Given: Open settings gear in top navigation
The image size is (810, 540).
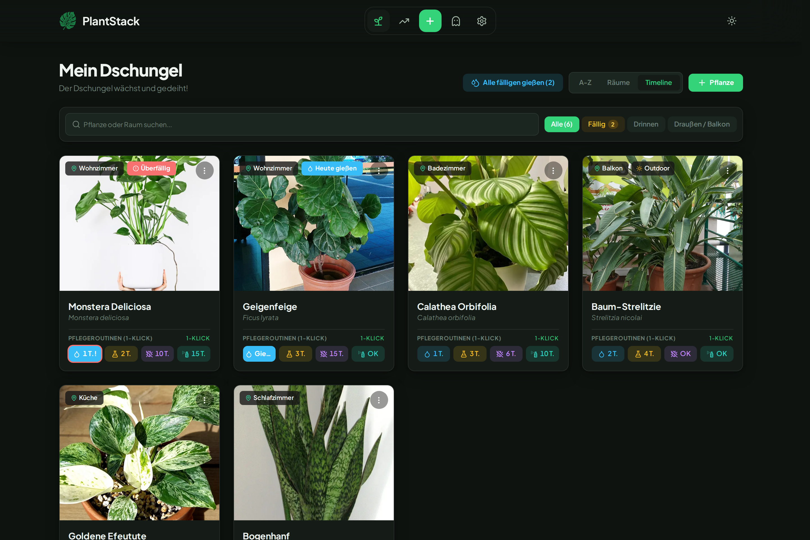Looking at the screenshot, I should (x=481, y=21).
